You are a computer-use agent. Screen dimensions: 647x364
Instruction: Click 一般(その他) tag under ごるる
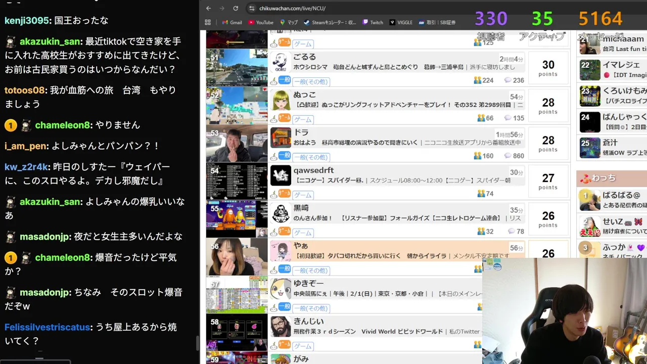click(310, 82)
